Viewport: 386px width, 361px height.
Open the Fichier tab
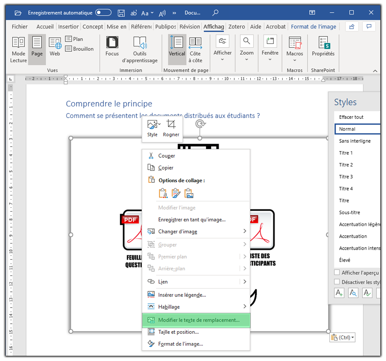(x=20, y=27)
